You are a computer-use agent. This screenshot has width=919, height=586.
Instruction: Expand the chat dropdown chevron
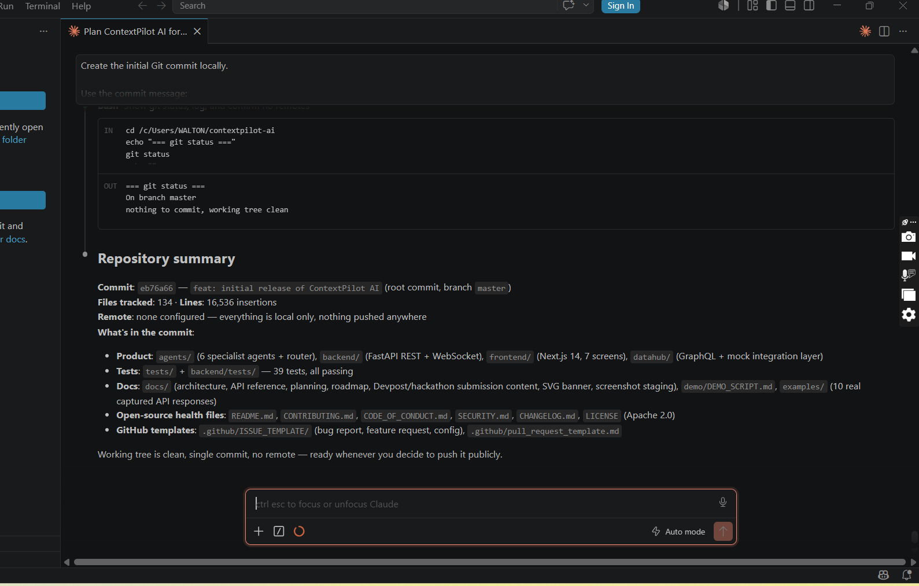[586, 6]
